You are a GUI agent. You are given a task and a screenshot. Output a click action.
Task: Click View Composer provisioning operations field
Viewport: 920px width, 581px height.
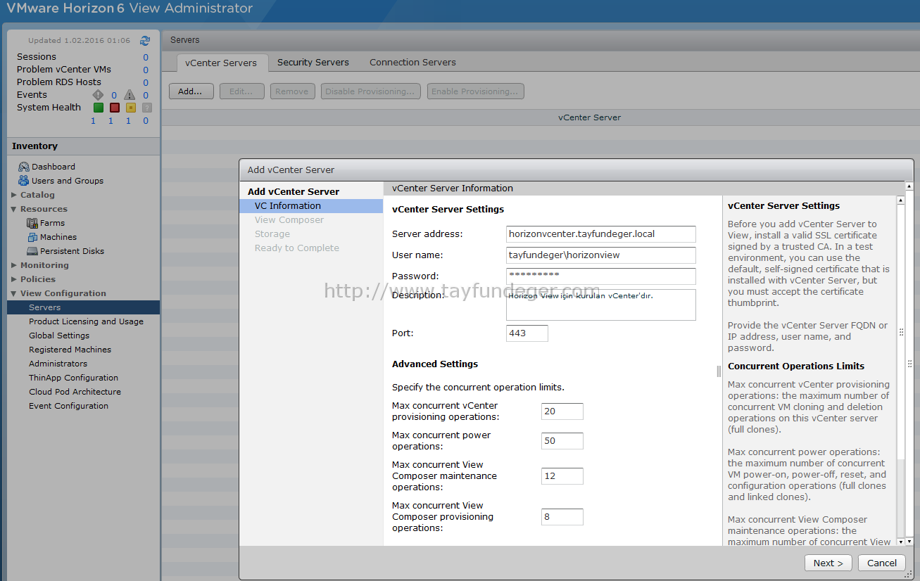point(562,517)
